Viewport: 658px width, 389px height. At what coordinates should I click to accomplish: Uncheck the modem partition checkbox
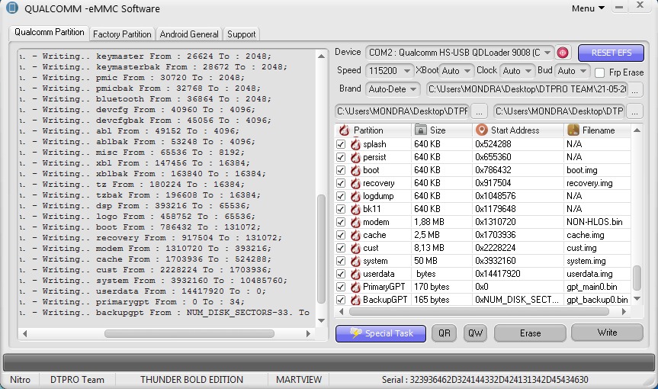click(x=341, y=222)
